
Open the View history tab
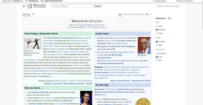[x=139, y=14]
